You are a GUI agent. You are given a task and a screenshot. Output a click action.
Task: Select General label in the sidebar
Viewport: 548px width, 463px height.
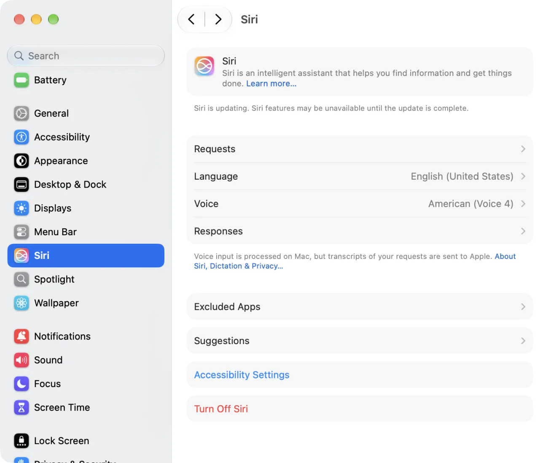[x=51, y=113]
